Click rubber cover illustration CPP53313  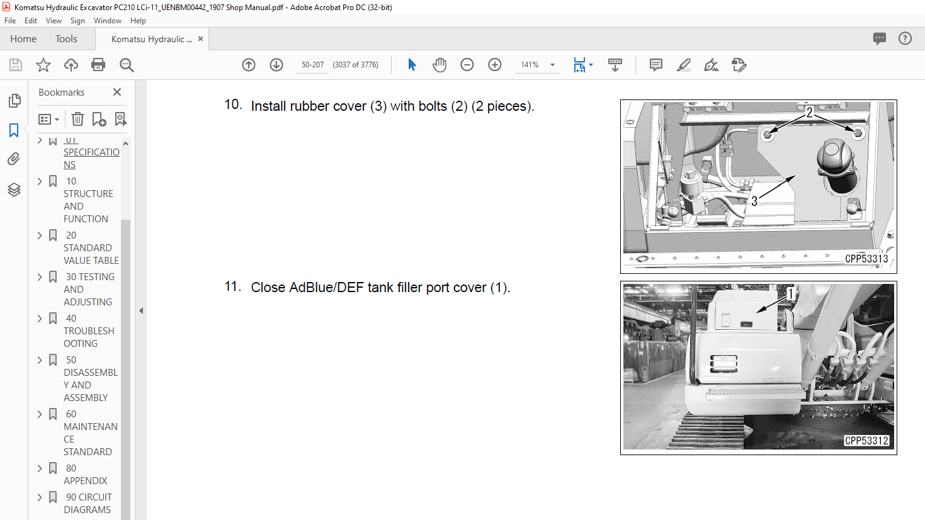[759, 186]
